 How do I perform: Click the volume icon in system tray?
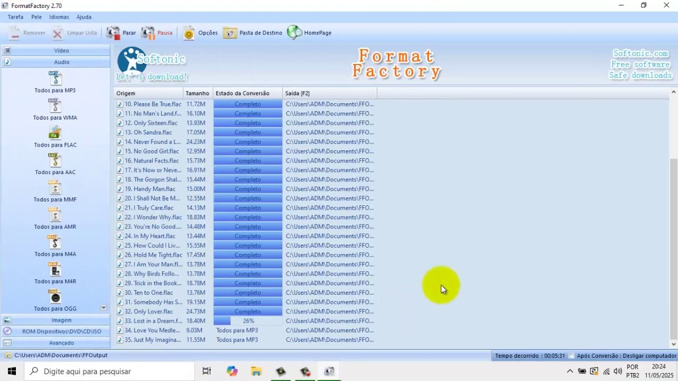click(618, 371)
